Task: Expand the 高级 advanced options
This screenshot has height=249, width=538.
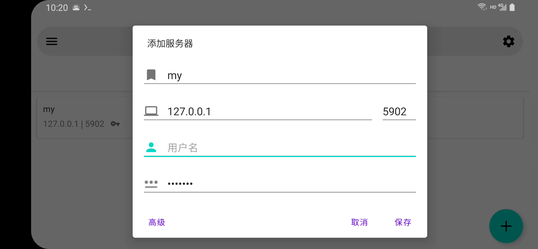Action: 157,222
